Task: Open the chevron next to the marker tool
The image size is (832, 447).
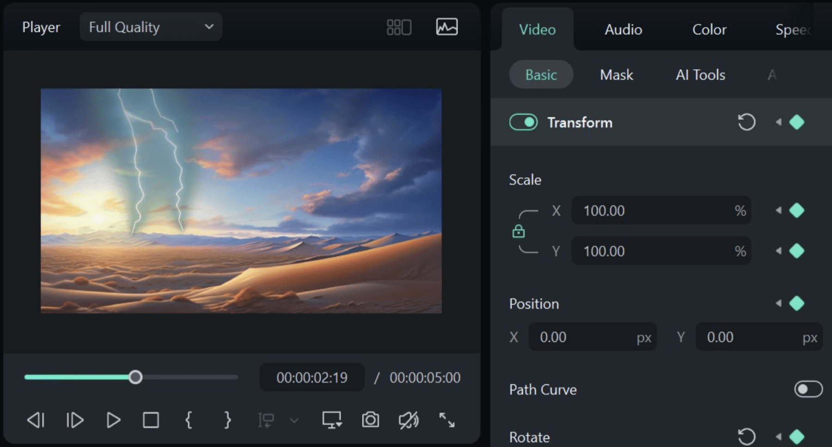Action: coord(294,421)
